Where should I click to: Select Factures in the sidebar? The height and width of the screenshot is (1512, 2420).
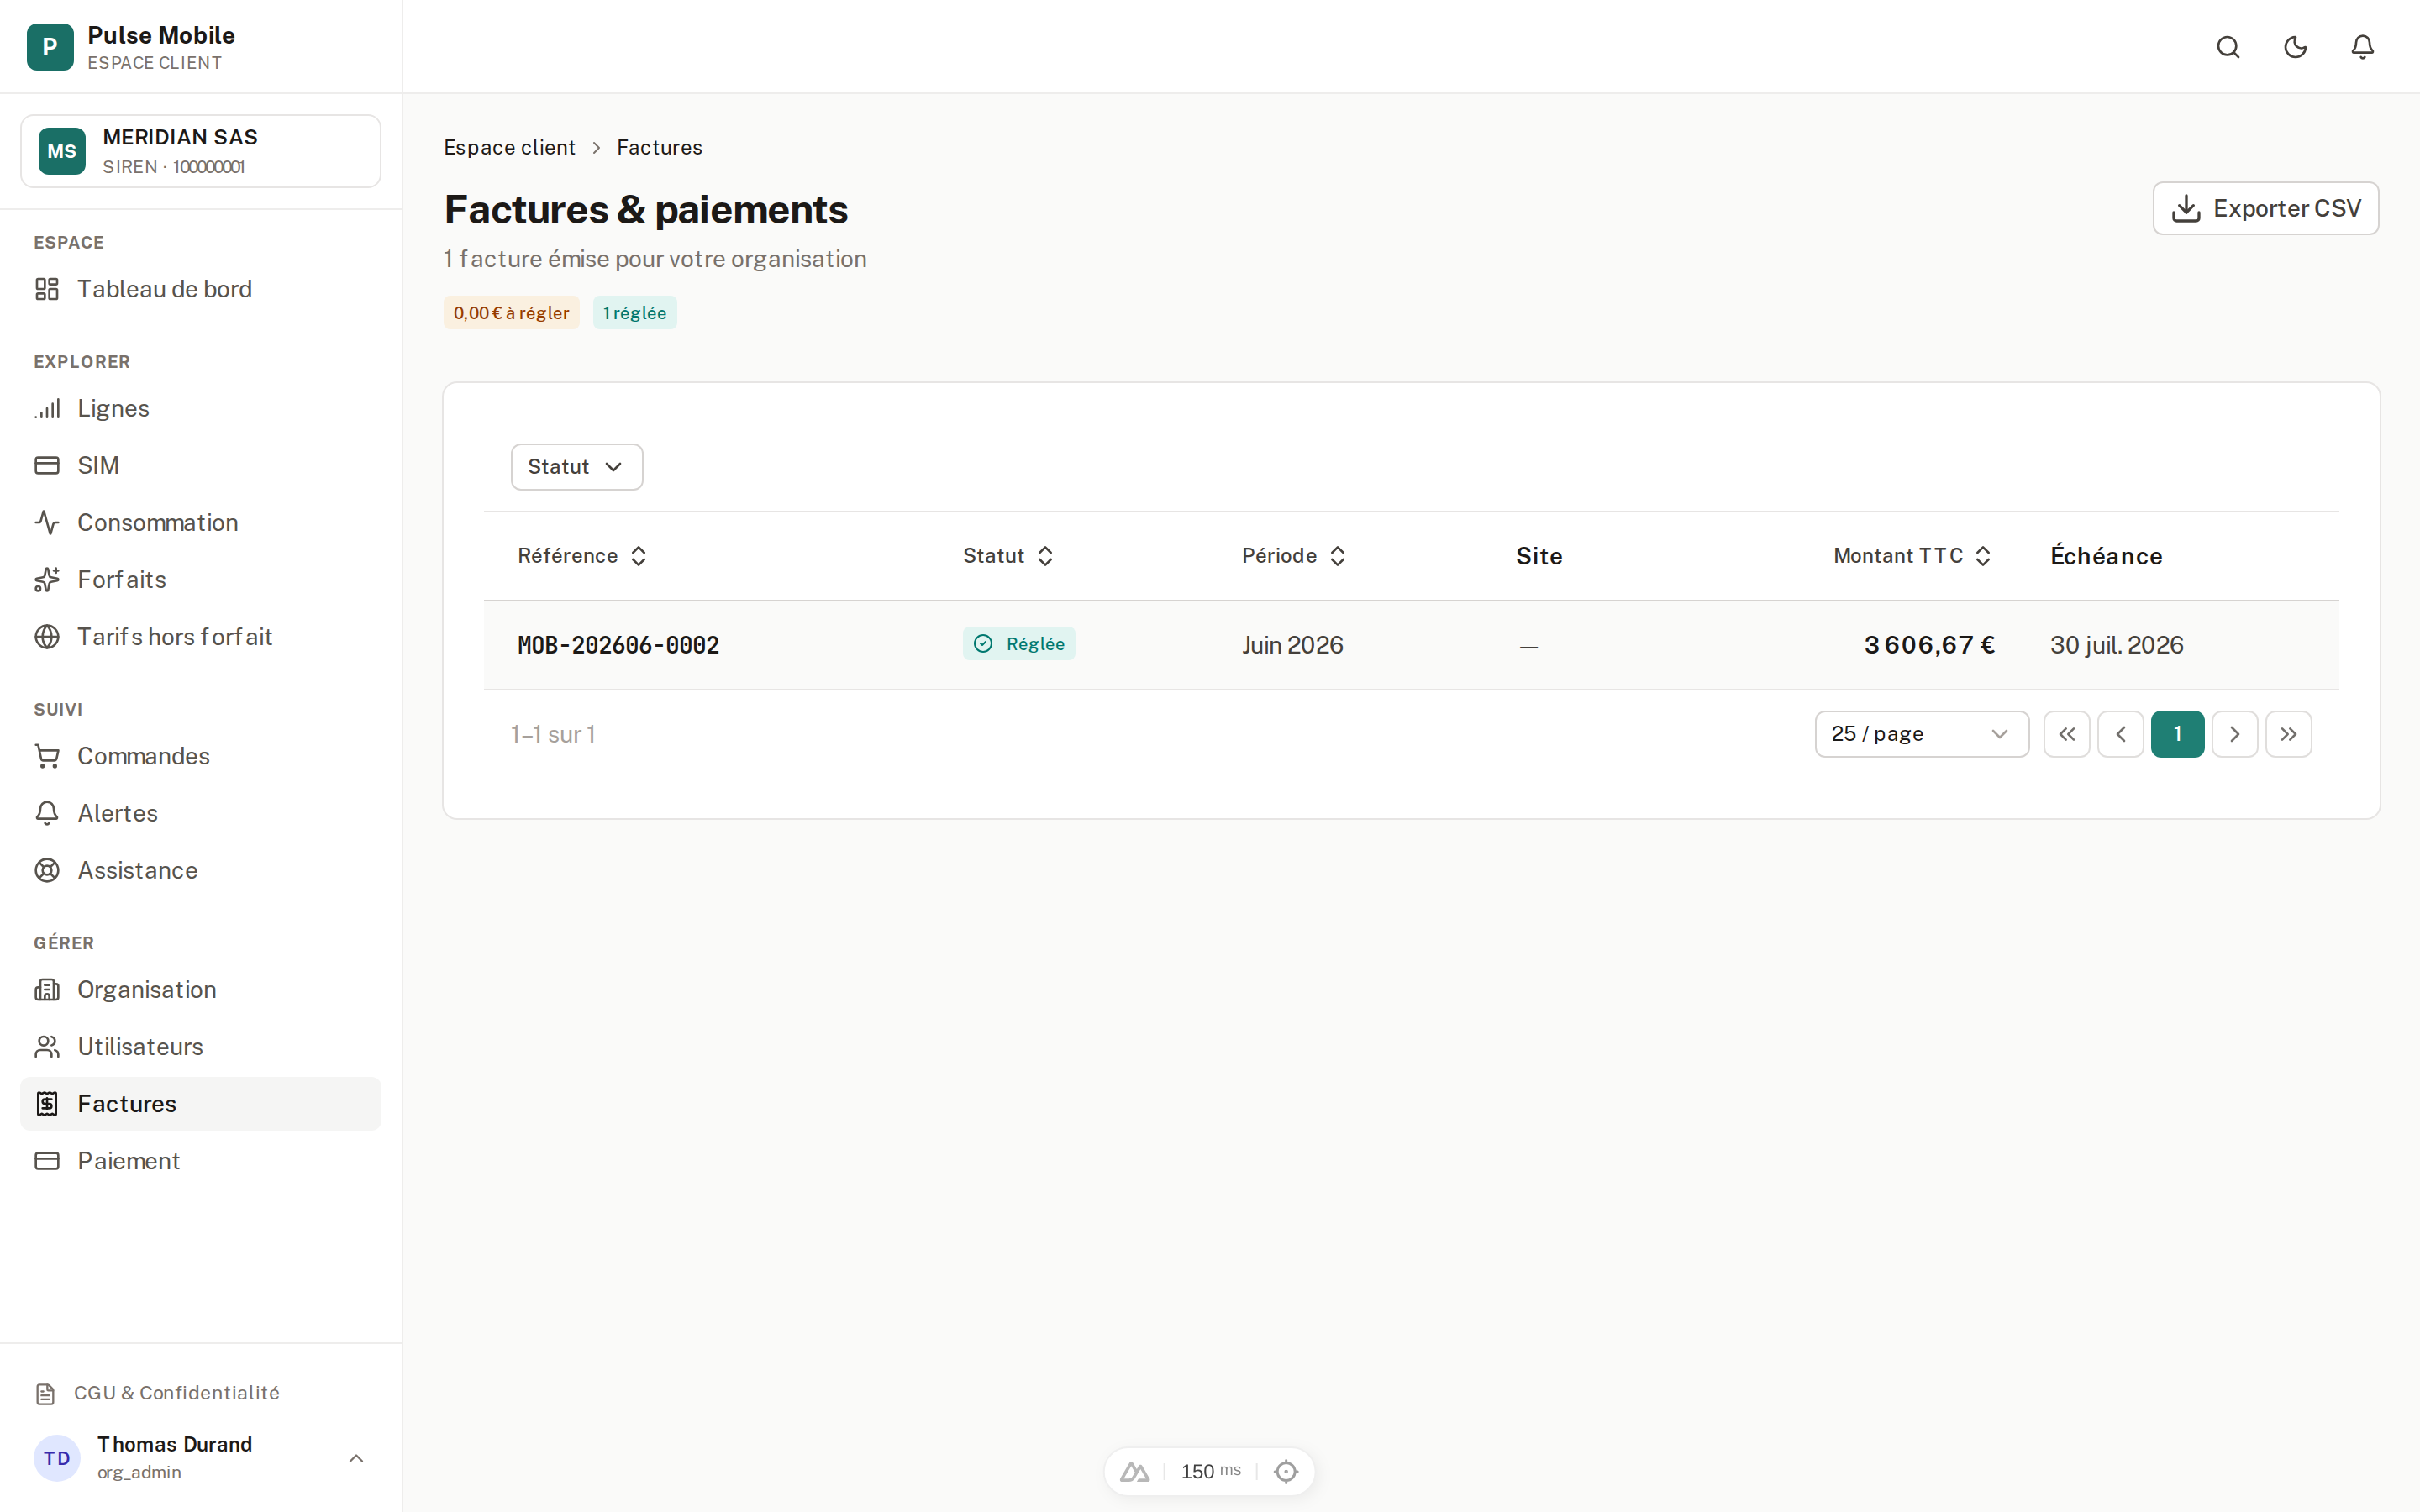point(201,1103)
